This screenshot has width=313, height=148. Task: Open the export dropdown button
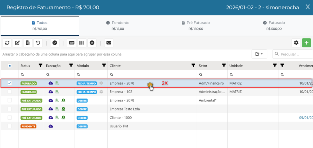click(x=259, y=54)
